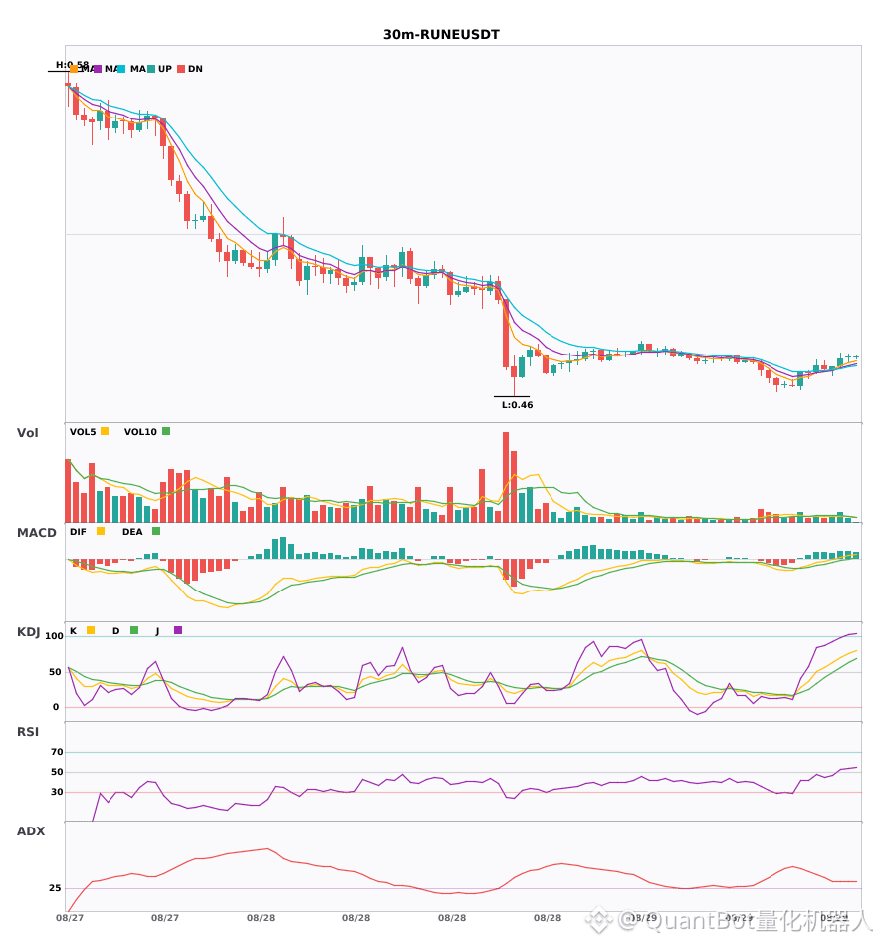Click the long red candle above L:0.46
Viewport: 881px width, 946px height.
(506, 333)
